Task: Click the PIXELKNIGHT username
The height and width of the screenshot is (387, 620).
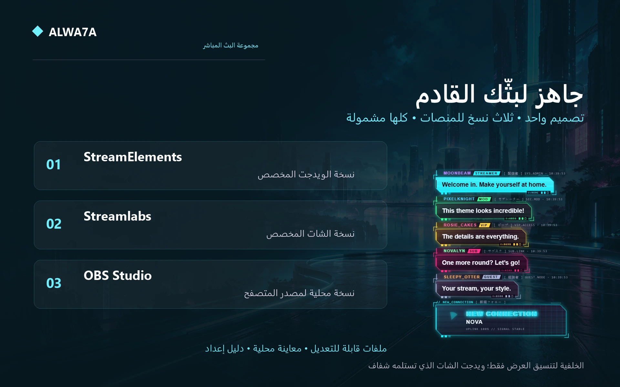Action: [x=459, y=199]
